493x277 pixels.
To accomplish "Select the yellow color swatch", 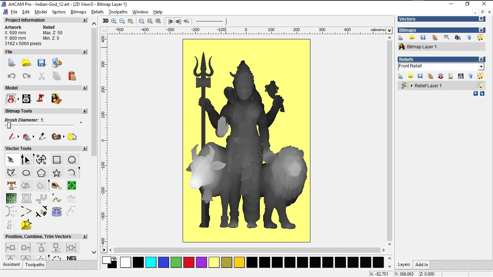I will pyautogui.click(x=214, y=262).
